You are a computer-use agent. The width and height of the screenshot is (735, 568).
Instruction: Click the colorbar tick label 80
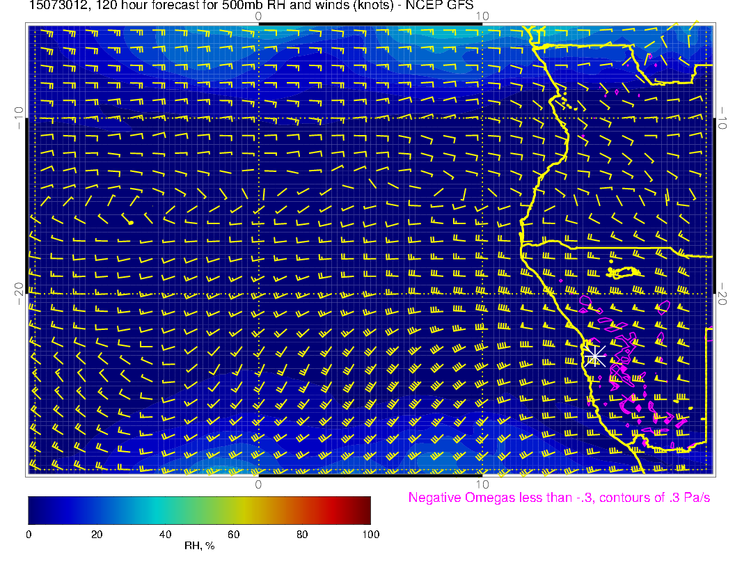(301, 534)
